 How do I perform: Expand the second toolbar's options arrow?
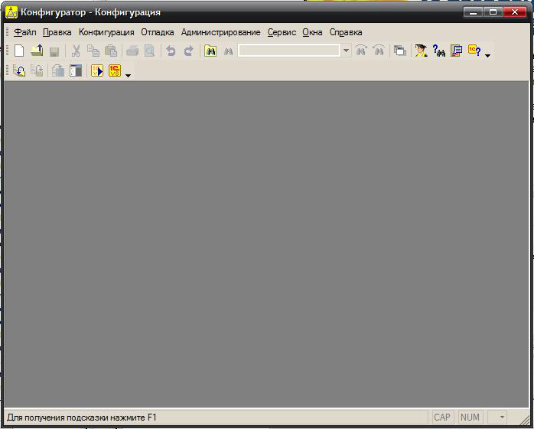[128, 75]
